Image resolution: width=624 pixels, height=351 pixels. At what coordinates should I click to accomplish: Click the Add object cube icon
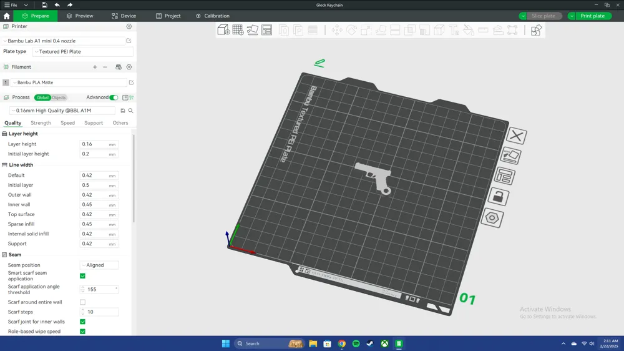pyautogui.click(x=223, y=30)
